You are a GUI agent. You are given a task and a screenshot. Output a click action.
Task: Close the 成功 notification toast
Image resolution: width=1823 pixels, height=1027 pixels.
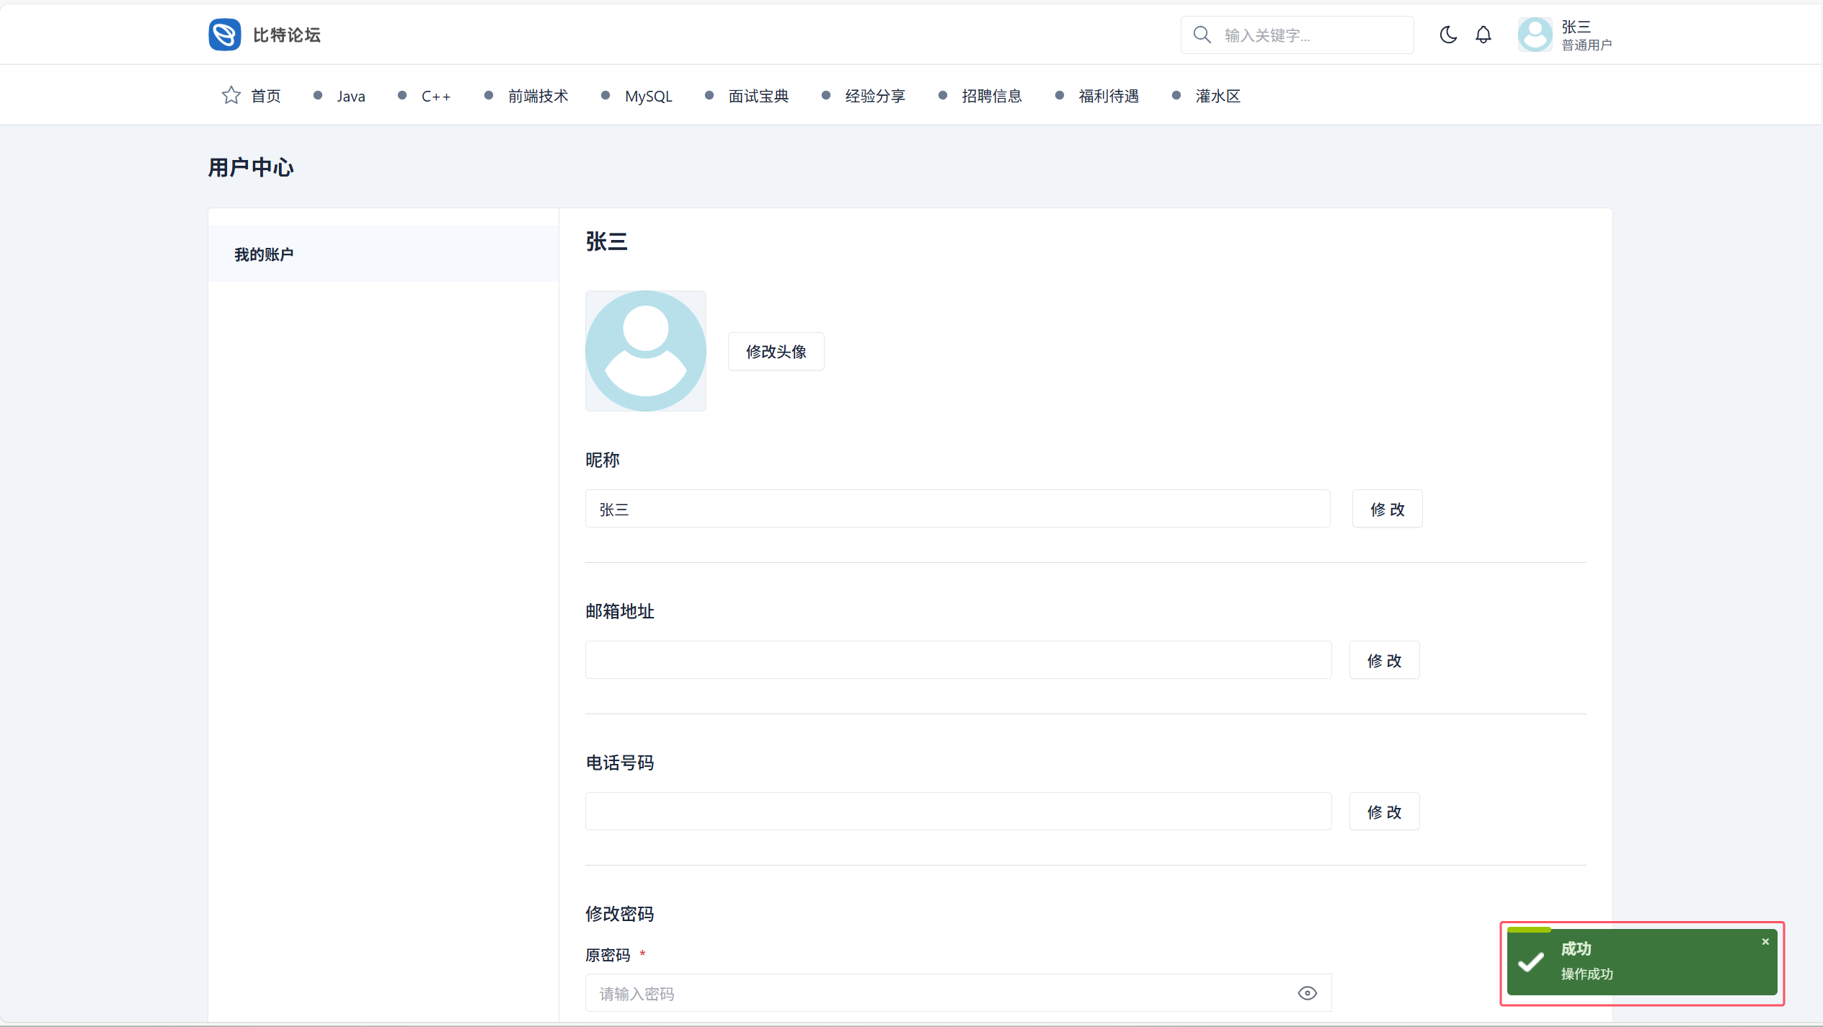click(x=1765, y=942)
